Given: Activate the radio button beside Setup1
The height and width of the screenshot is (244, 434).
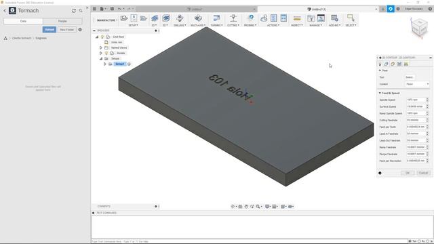Looking at the screenshot, I should pos(129,64).
